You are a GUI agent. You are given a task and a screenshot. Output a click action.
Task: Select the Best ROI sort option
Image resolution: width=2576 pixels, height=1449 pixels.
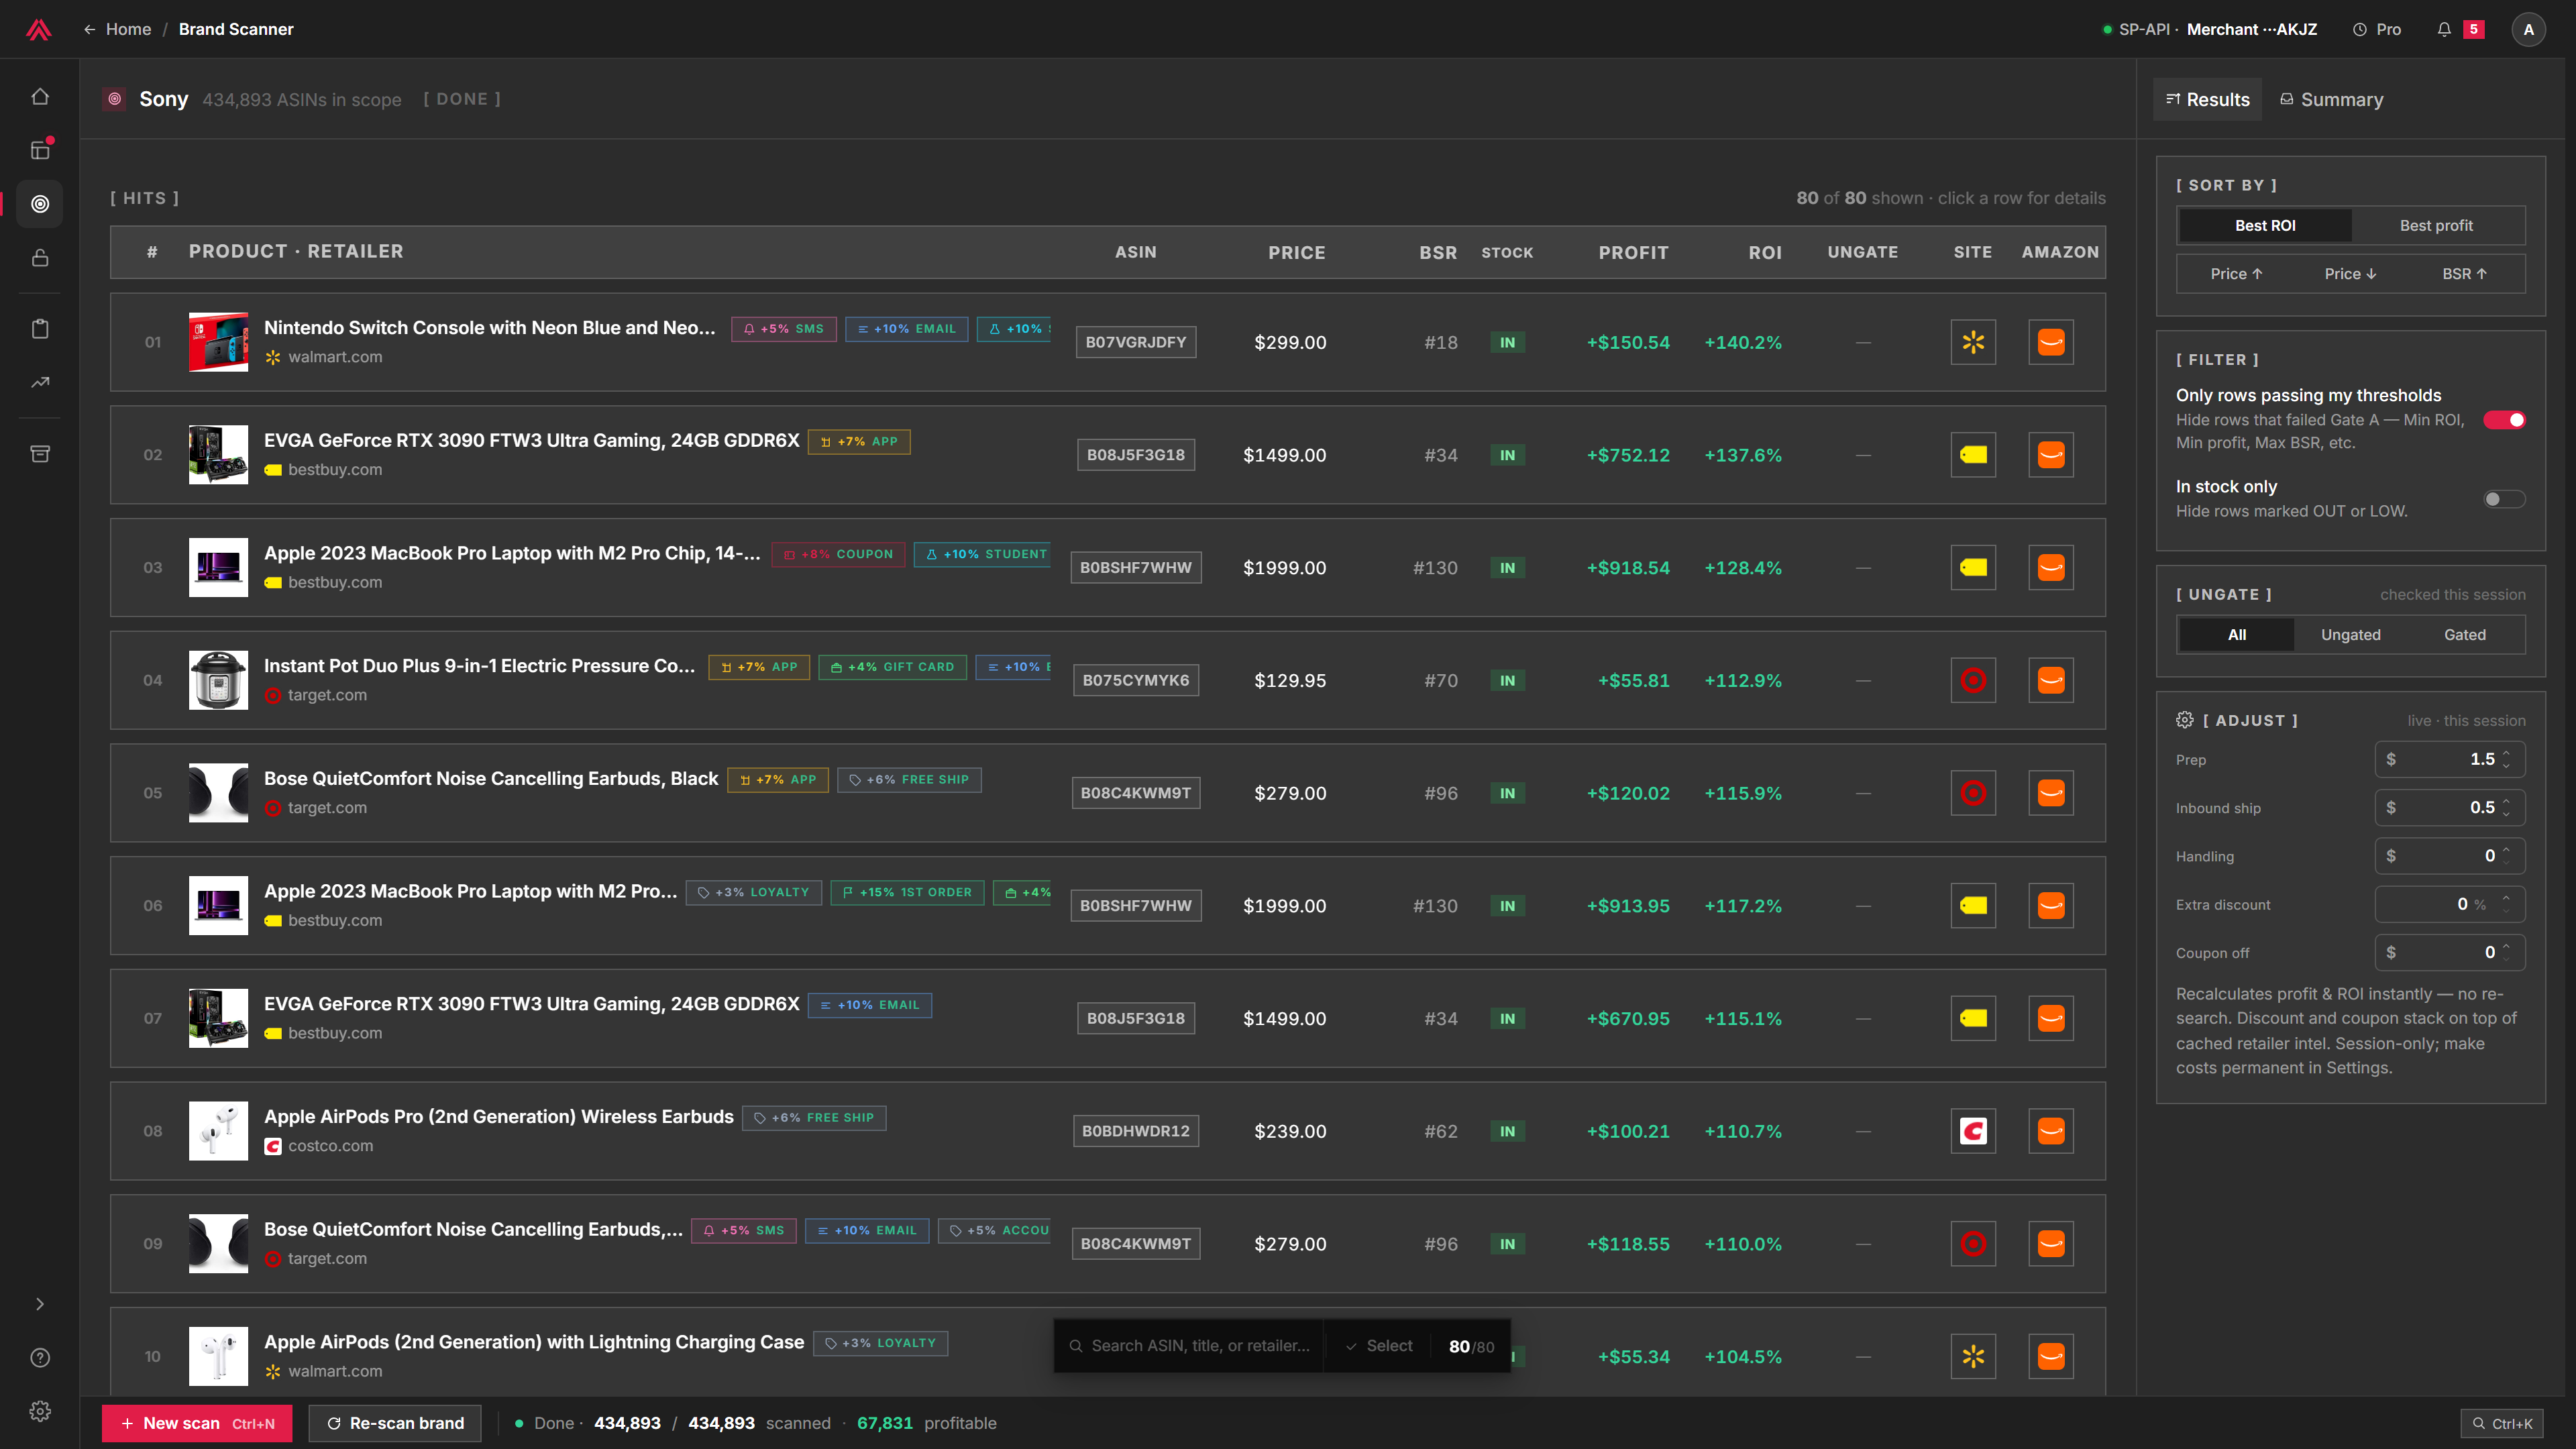pos(2265,226)
